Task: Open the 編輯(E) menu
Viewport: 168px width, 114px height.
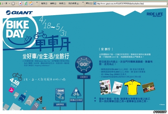Action: (53, 3)
